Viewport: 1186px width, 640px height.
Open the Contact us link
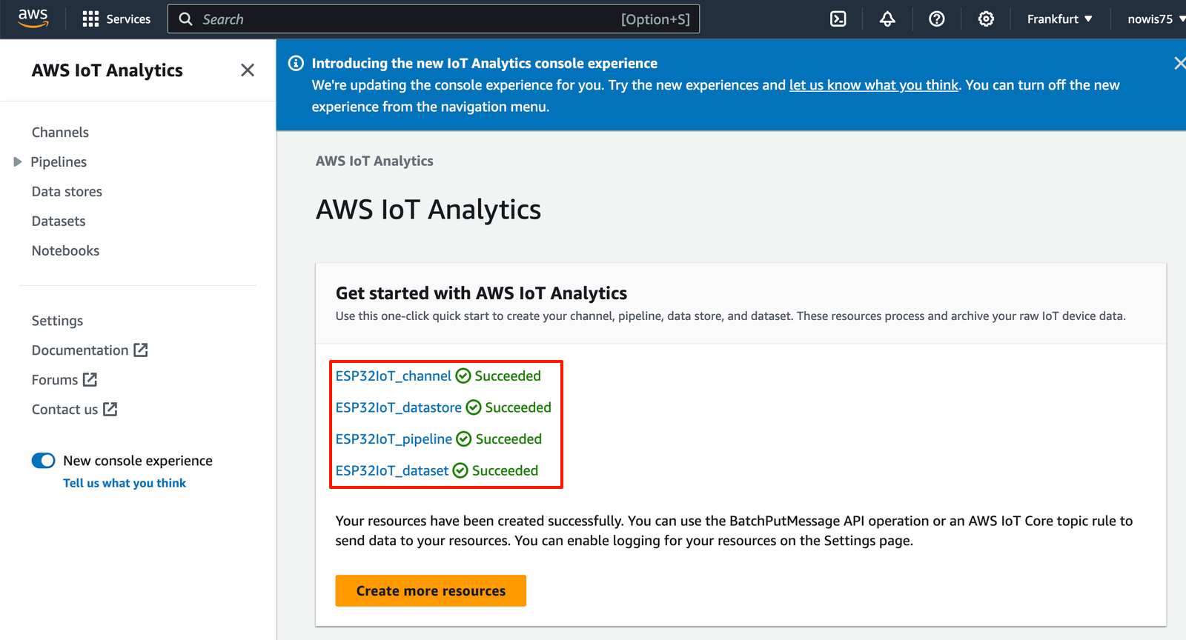click(x=64, y=409)
